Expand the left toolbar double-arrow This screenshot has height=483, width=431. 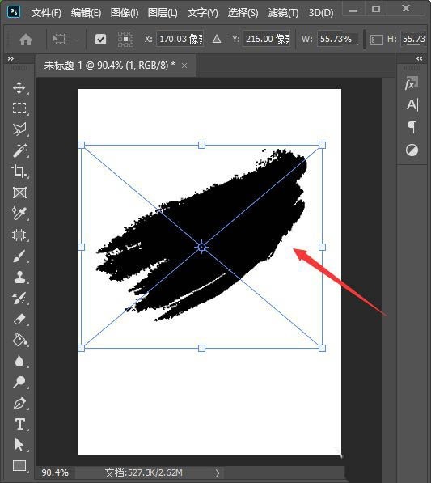pyautogui.click(x=11, y=58)
